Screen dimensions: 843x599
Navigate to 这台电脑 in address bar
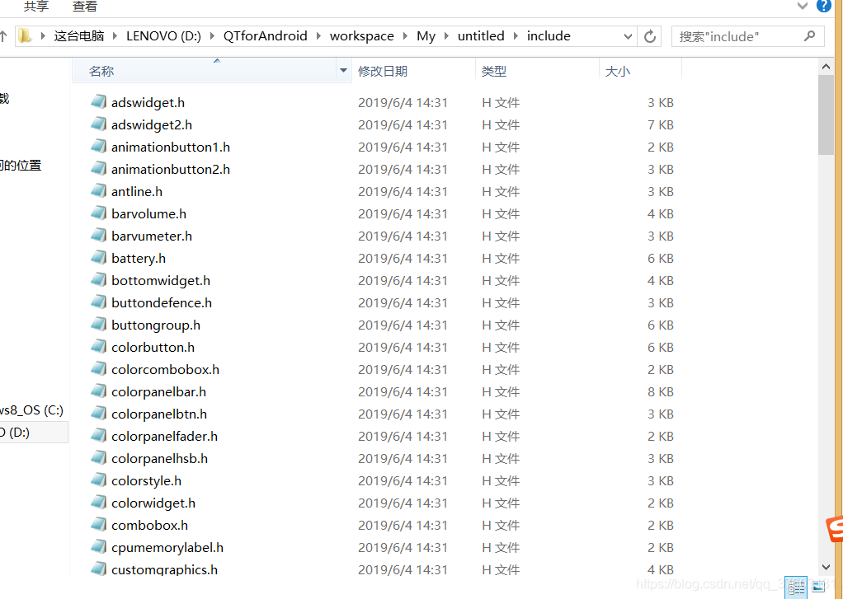[79, 36]
